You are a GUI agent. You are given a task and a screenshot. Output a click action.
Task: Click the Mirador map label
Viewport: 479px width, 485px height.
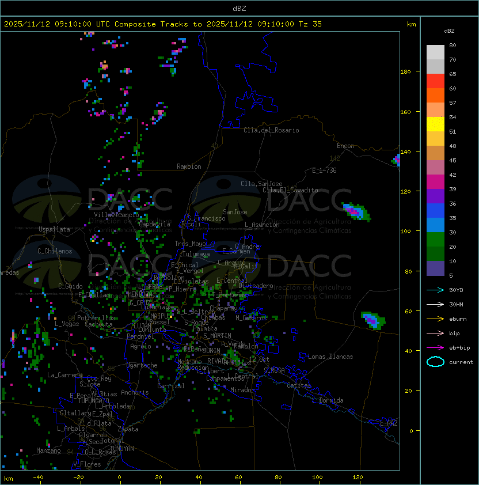[243, 390]
